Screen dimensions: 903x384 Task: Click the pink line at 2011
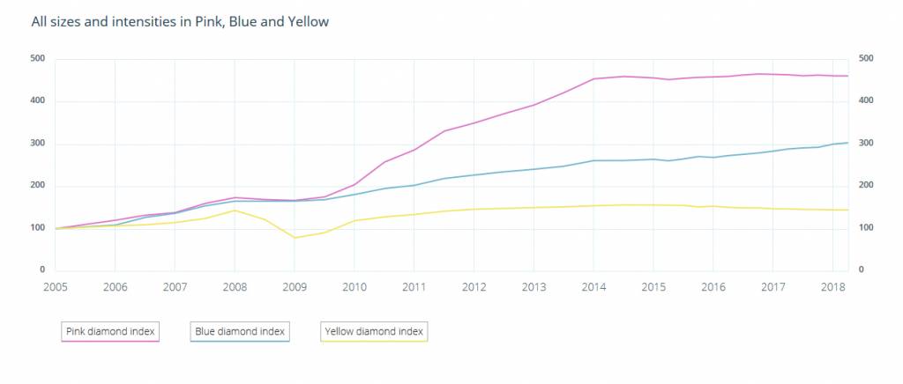pos(414,150)
